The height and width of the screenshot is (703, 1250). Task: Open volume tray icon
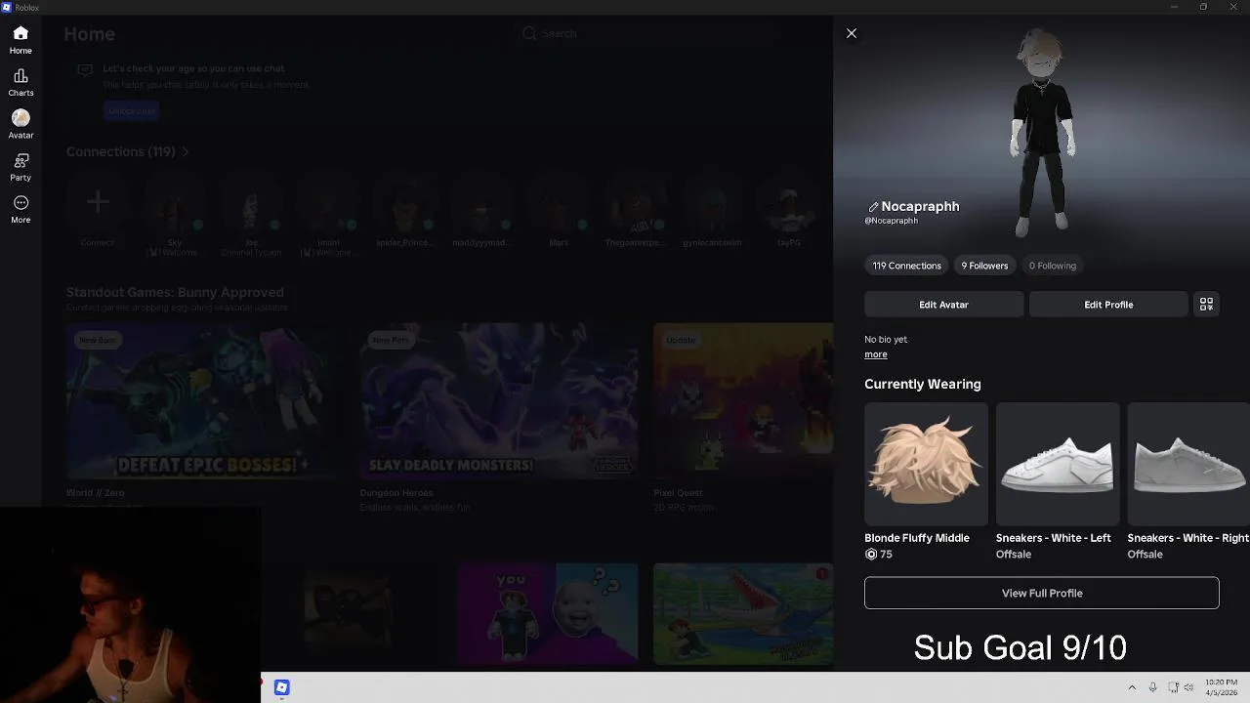pos(1188,687)
